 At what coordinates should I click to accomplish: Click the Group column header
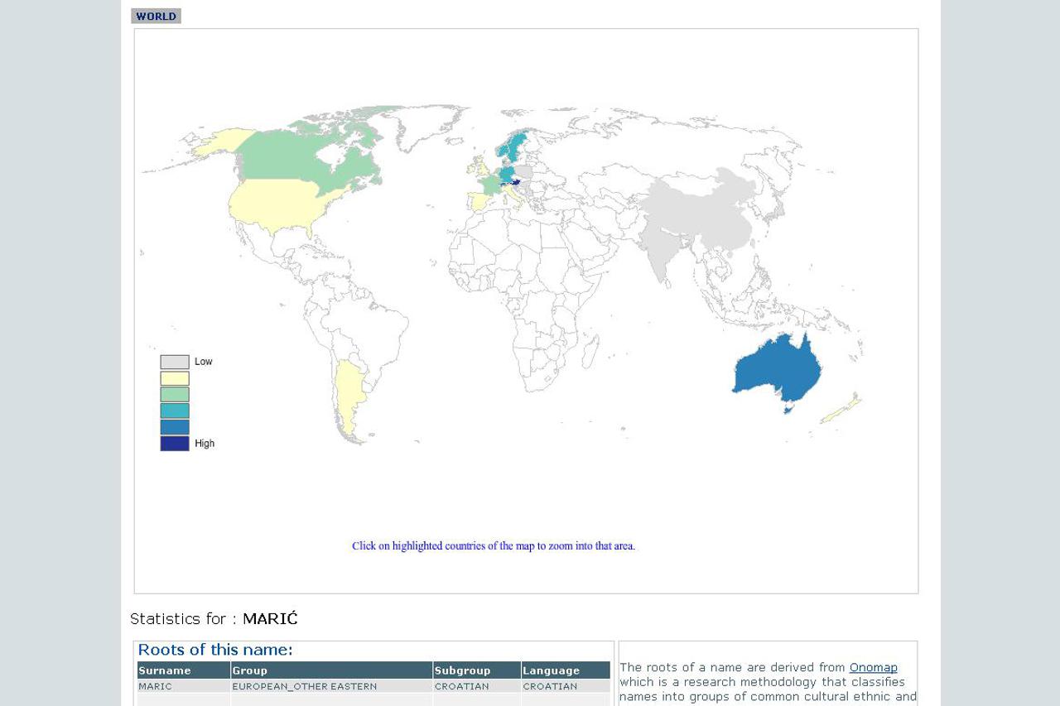click(331, 670)
